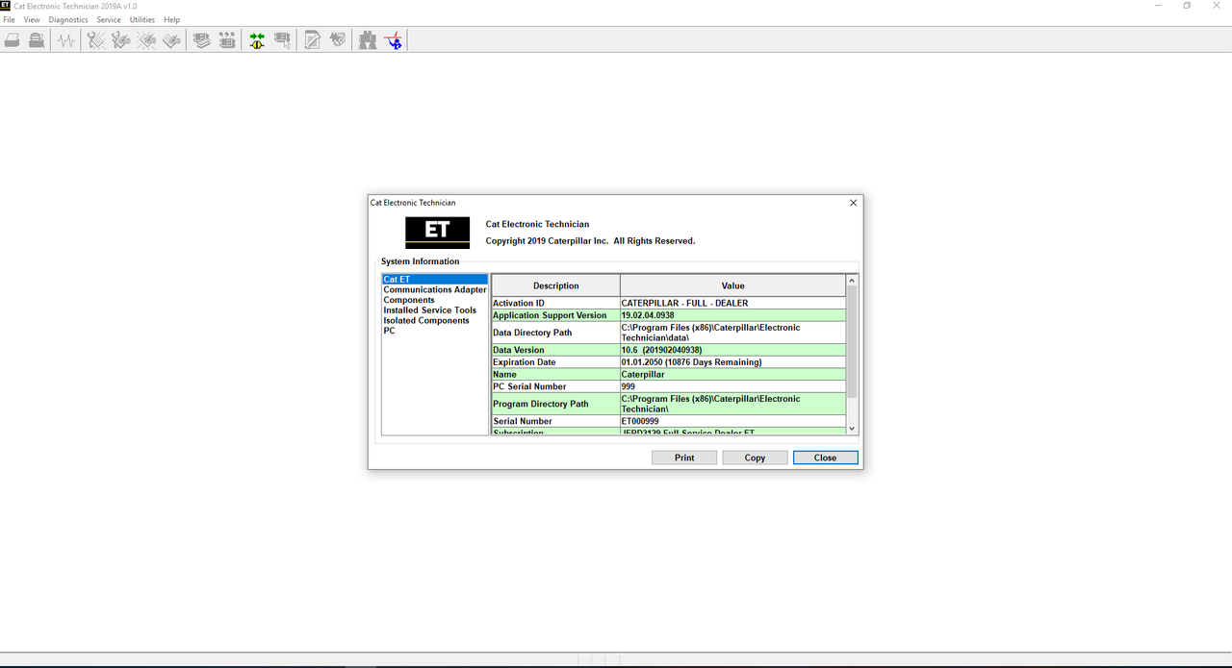This screenshot has width=1232, height=668.
Task: Select Cat ET in System Information list
Action: coord(435,280)
